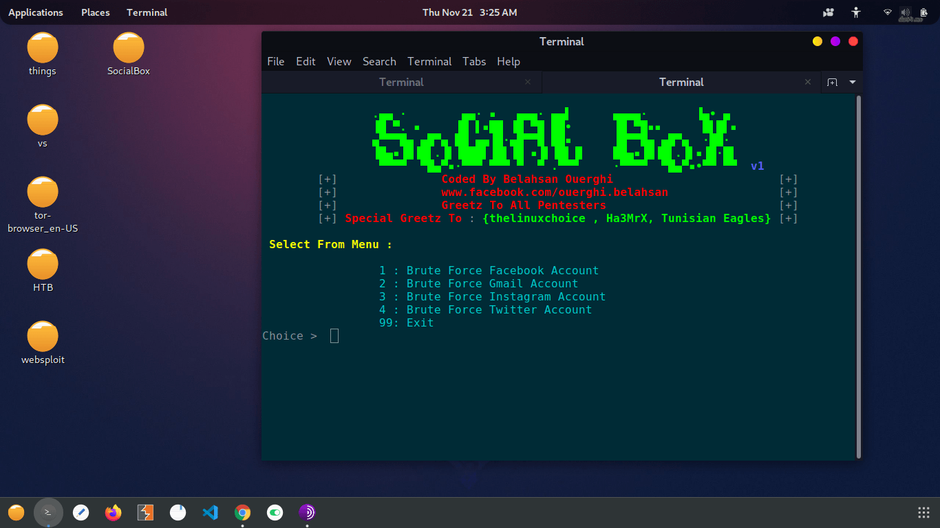Screen dimensions: 940x528
Task: Select the second active Terminal tab
Action: pos(681,82)
